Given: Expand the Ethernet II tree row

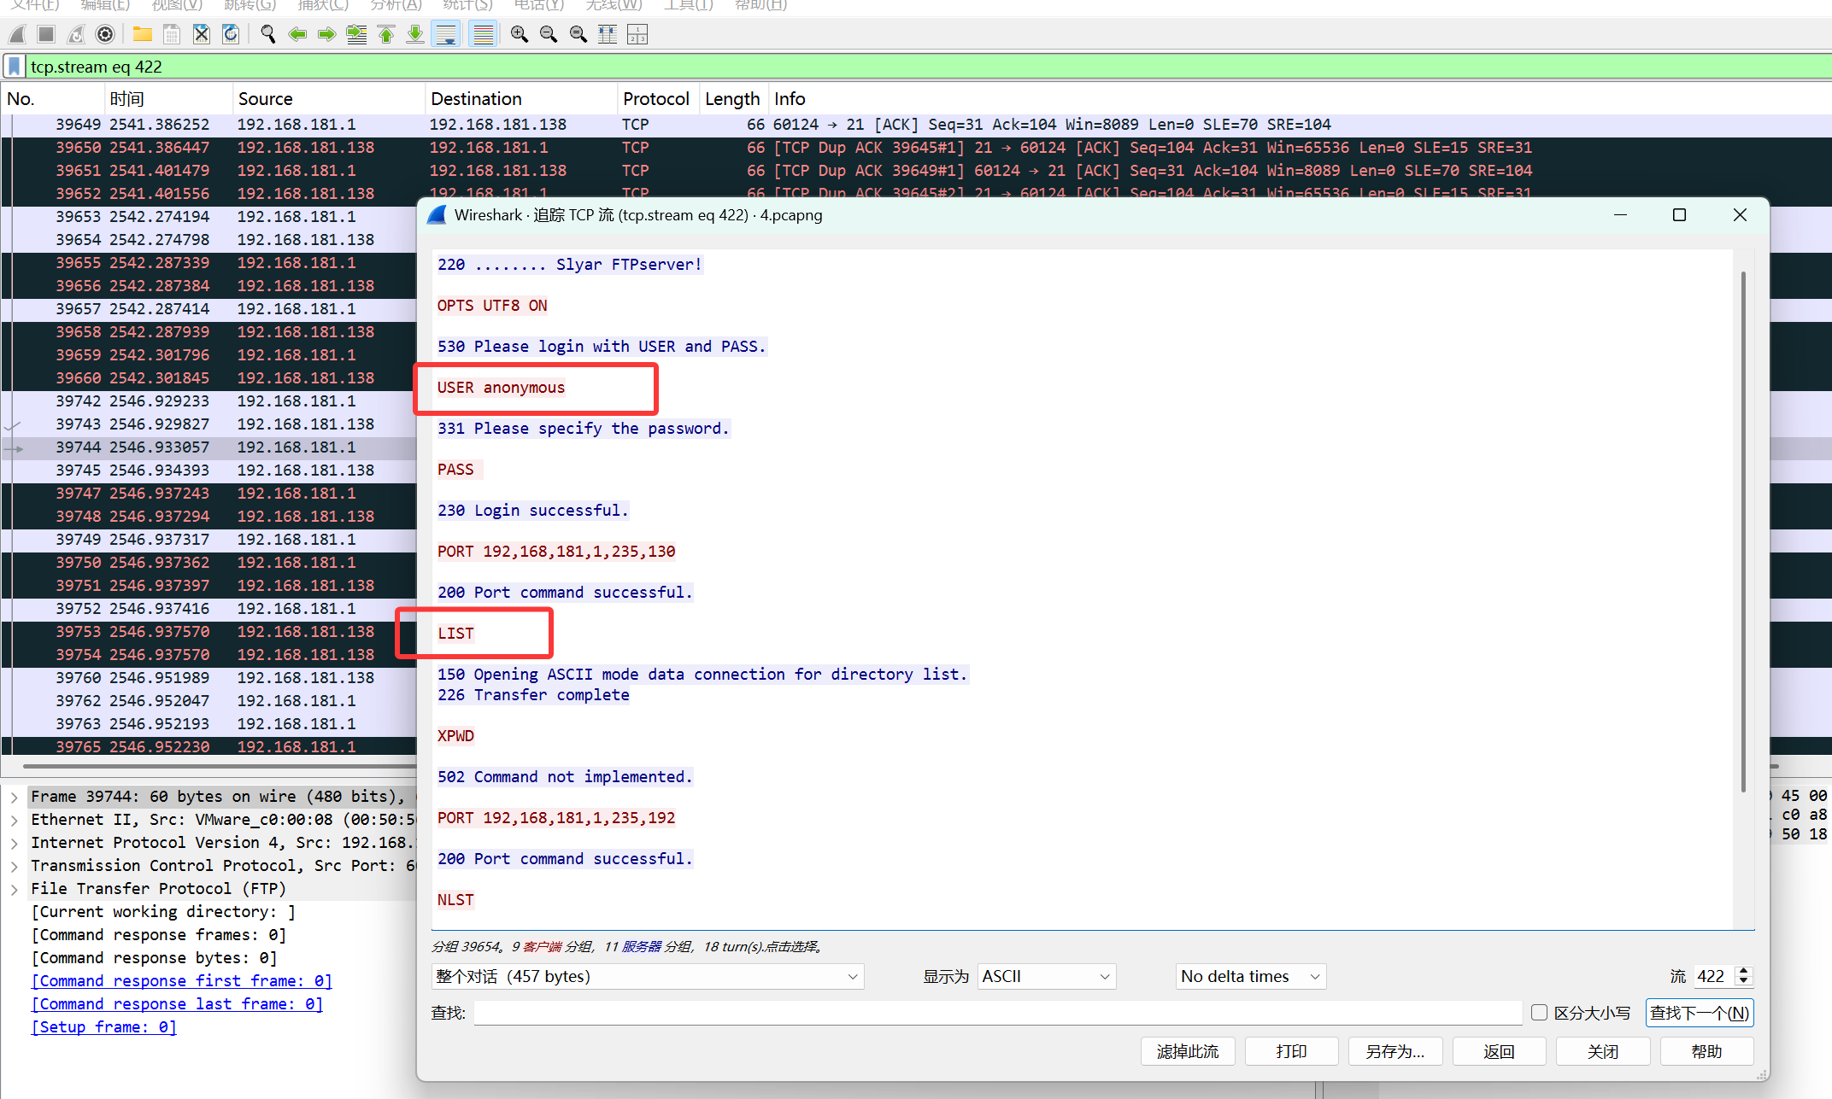Looking at the screenshot, I should 15,820.
